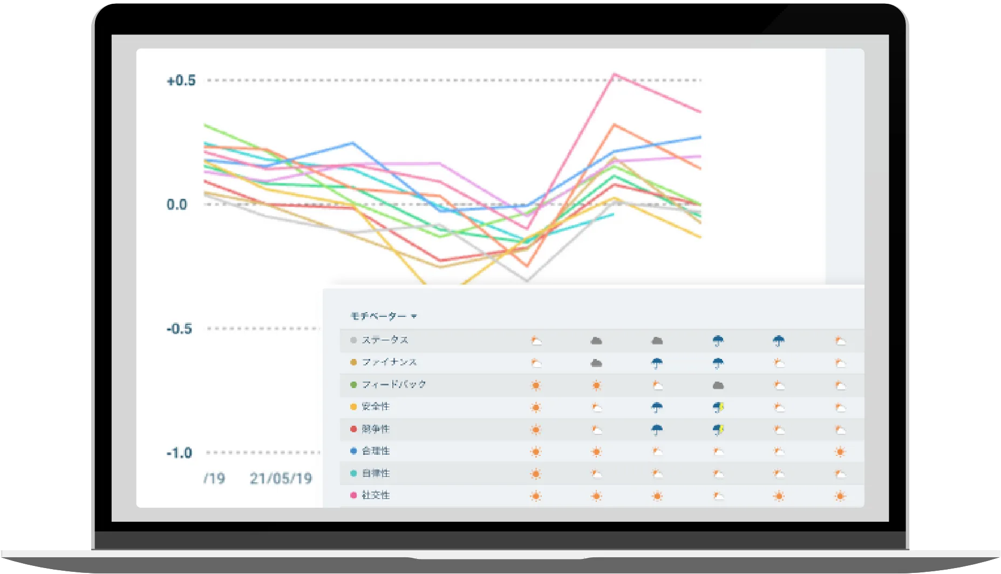Click the sun icon in the 自律性 row

(x=536, y=474)
